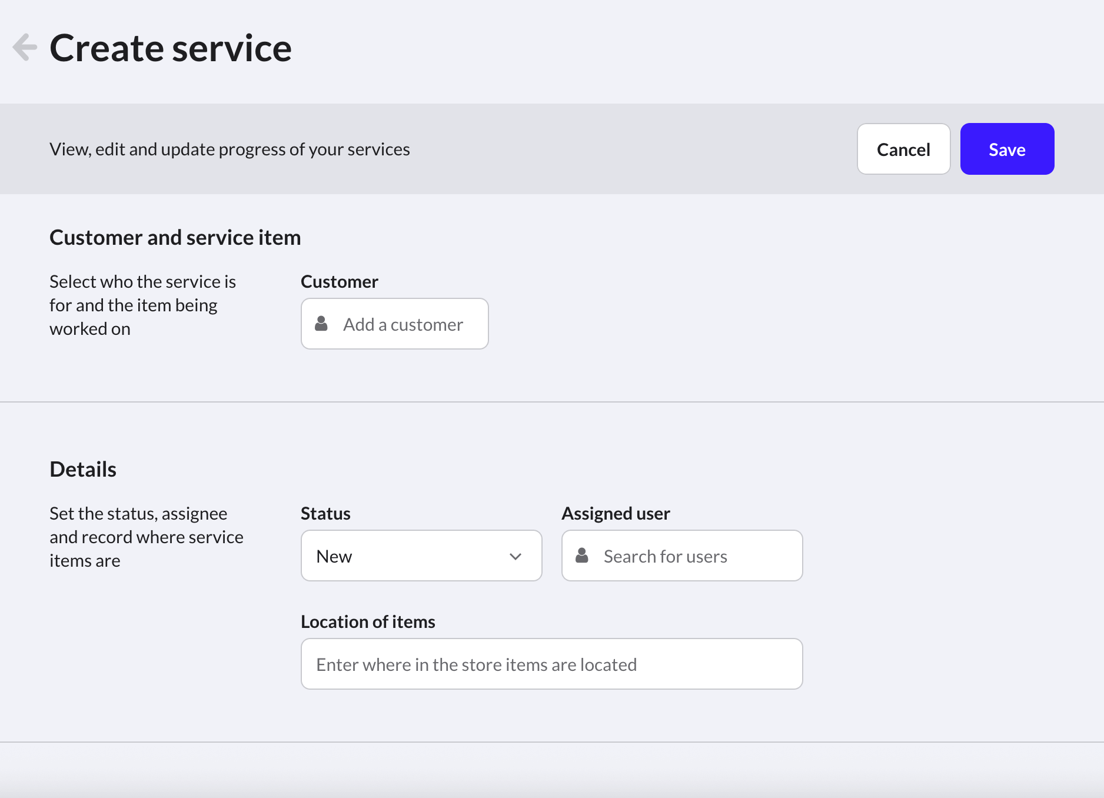Expand the Status dropdown chevron arrow
Image resolution: width=1104 pixels, height=798 pixels.
pyautogui.click(x=516, y=557)
